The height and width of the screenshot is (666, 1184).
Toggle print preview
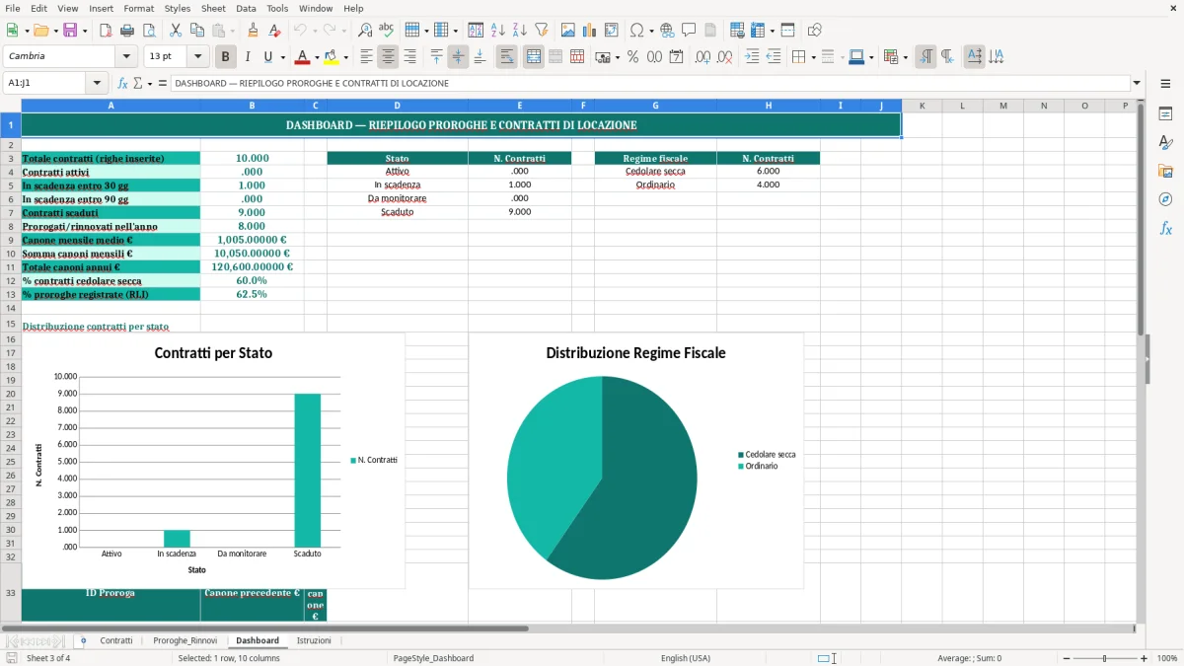pos(149,31)
